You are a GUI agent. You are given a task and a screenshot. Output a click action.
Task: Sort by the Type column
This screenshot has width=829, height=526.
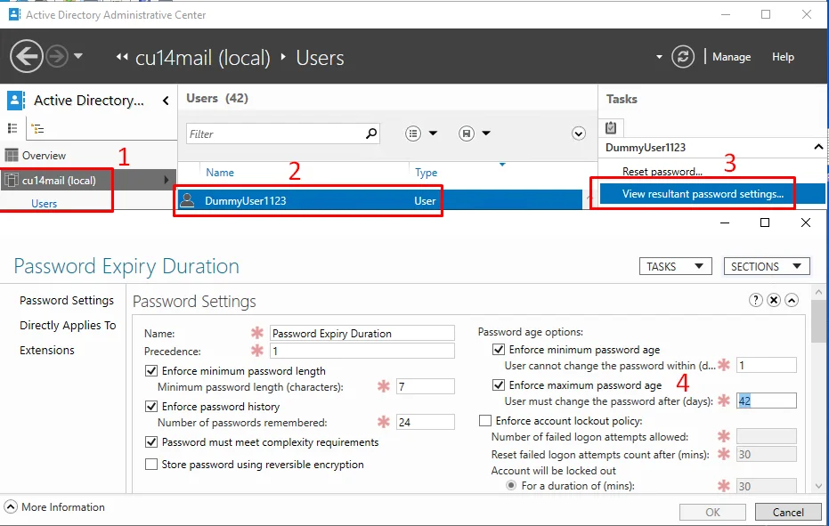pos(427,173)
